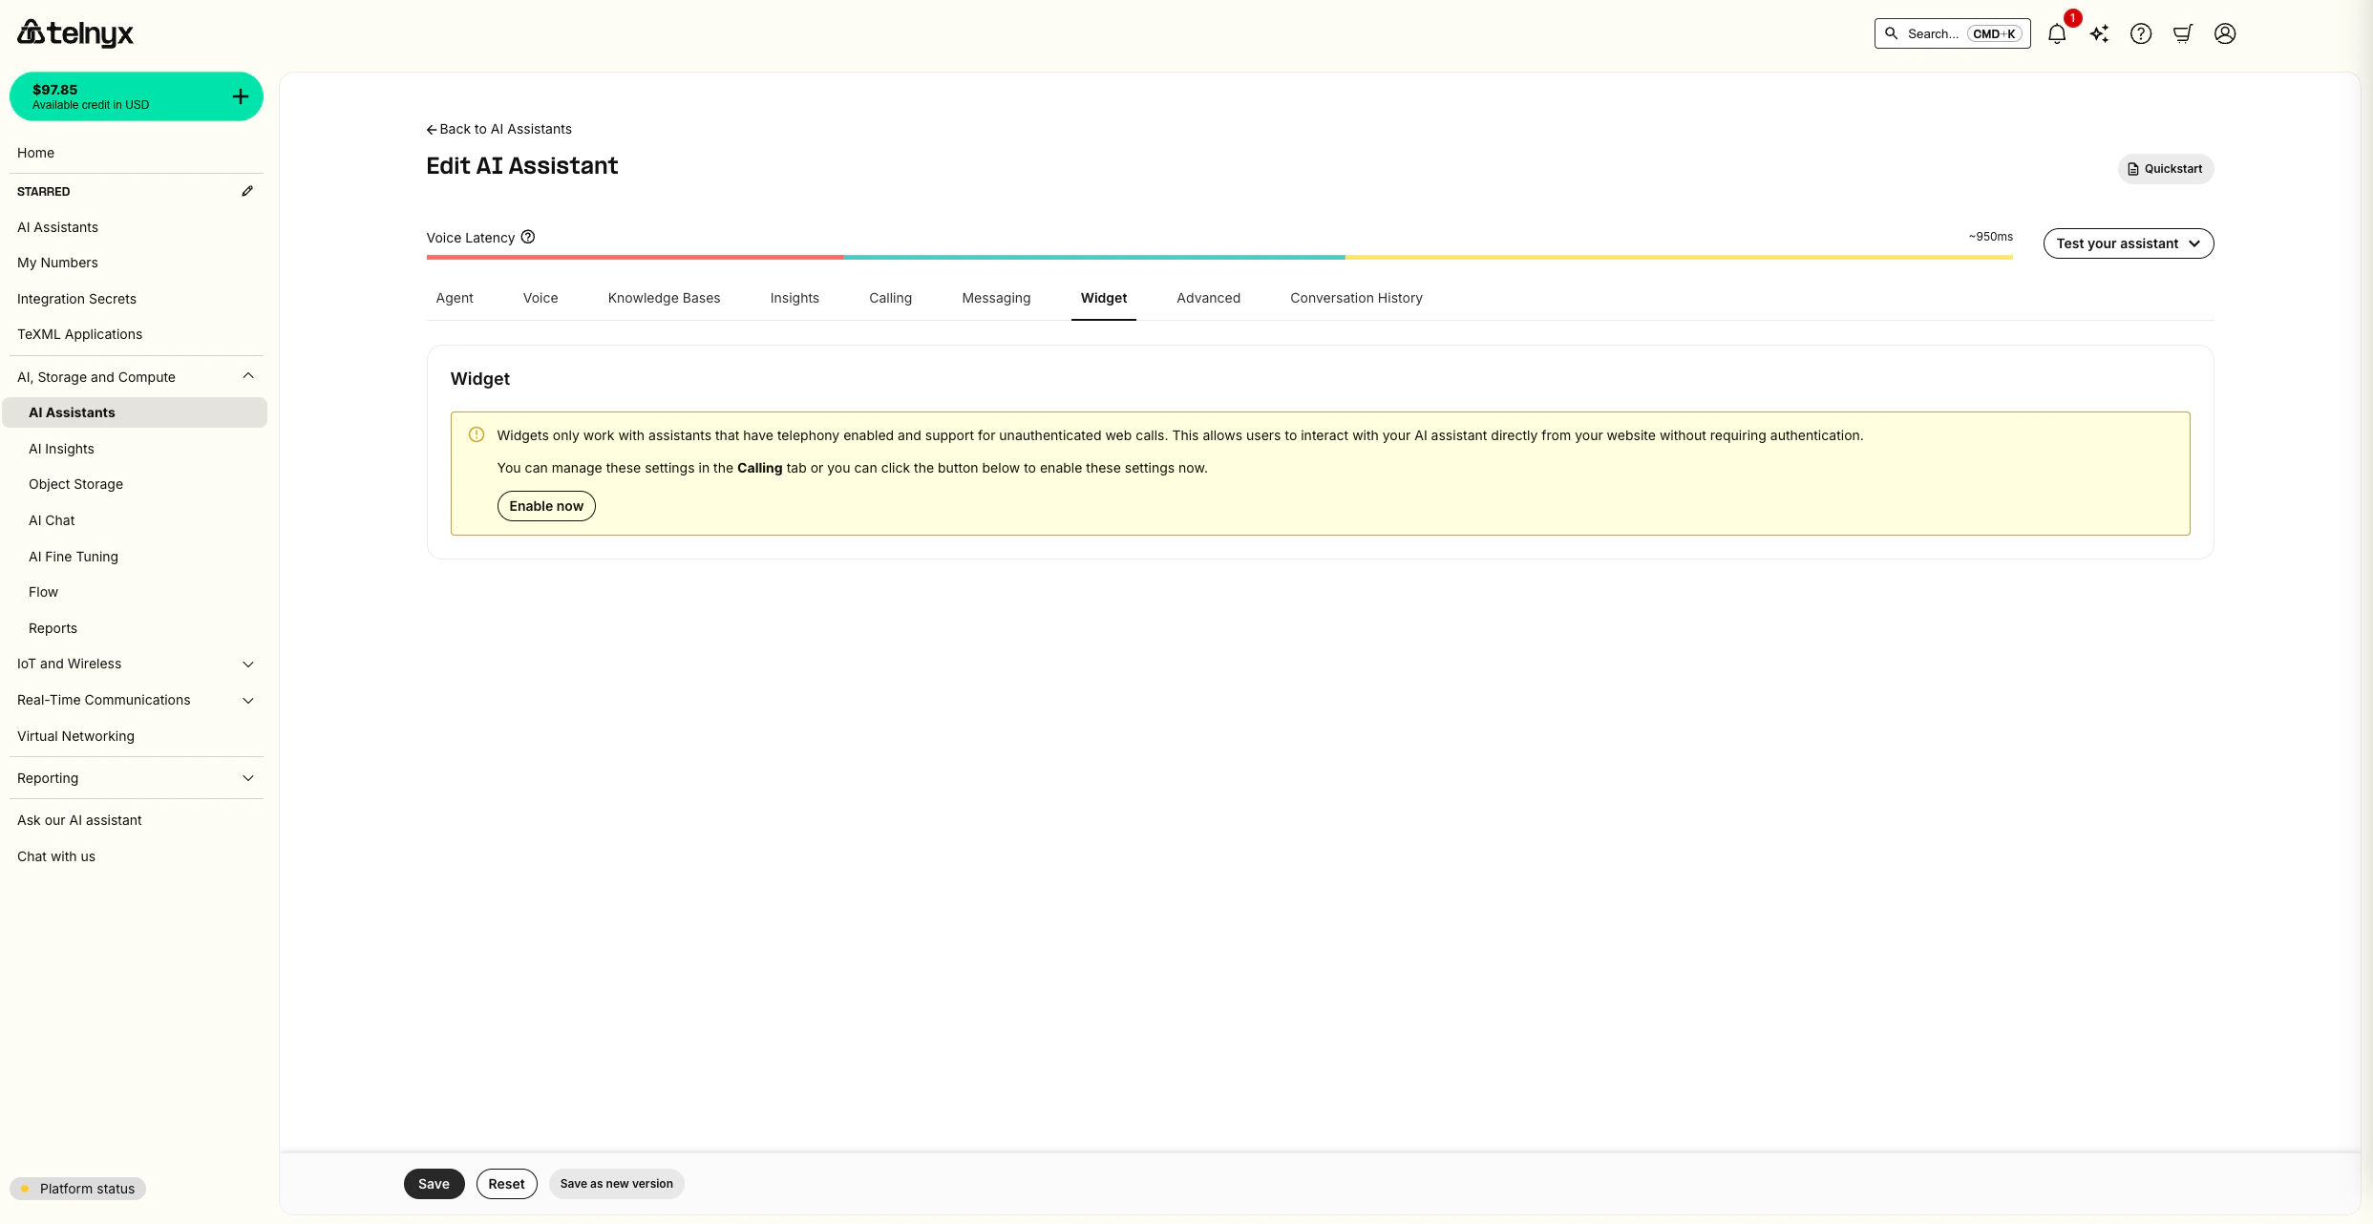
Task: Go back to AI Assistants link
Action: pos(498,129)
